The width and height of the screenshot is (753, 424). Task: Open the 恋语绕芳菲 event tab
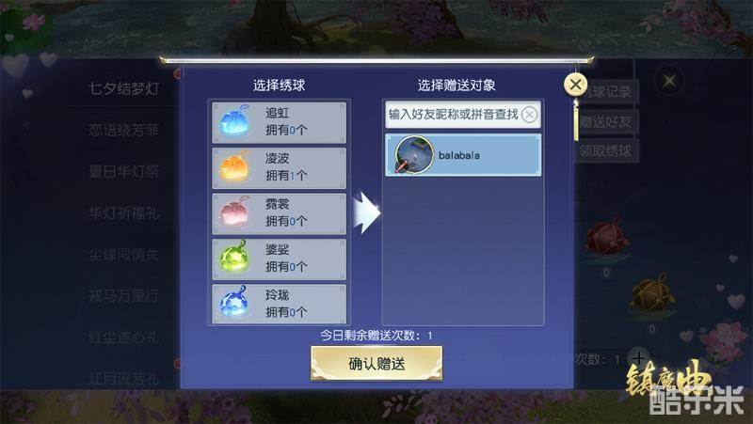click(x=124, y=130)
